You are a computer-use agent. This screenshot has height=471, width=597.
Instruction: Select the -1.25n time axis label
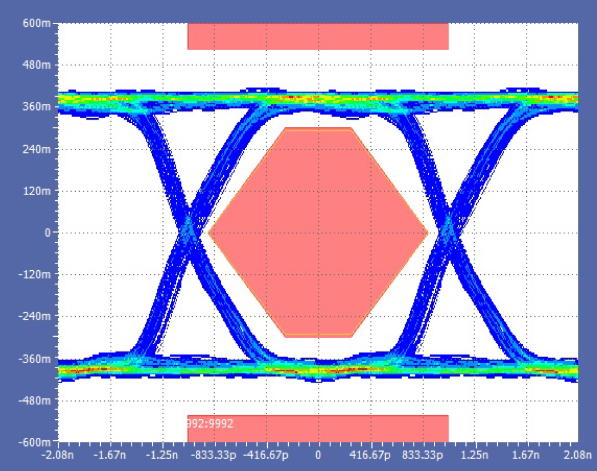coord(162,455)
